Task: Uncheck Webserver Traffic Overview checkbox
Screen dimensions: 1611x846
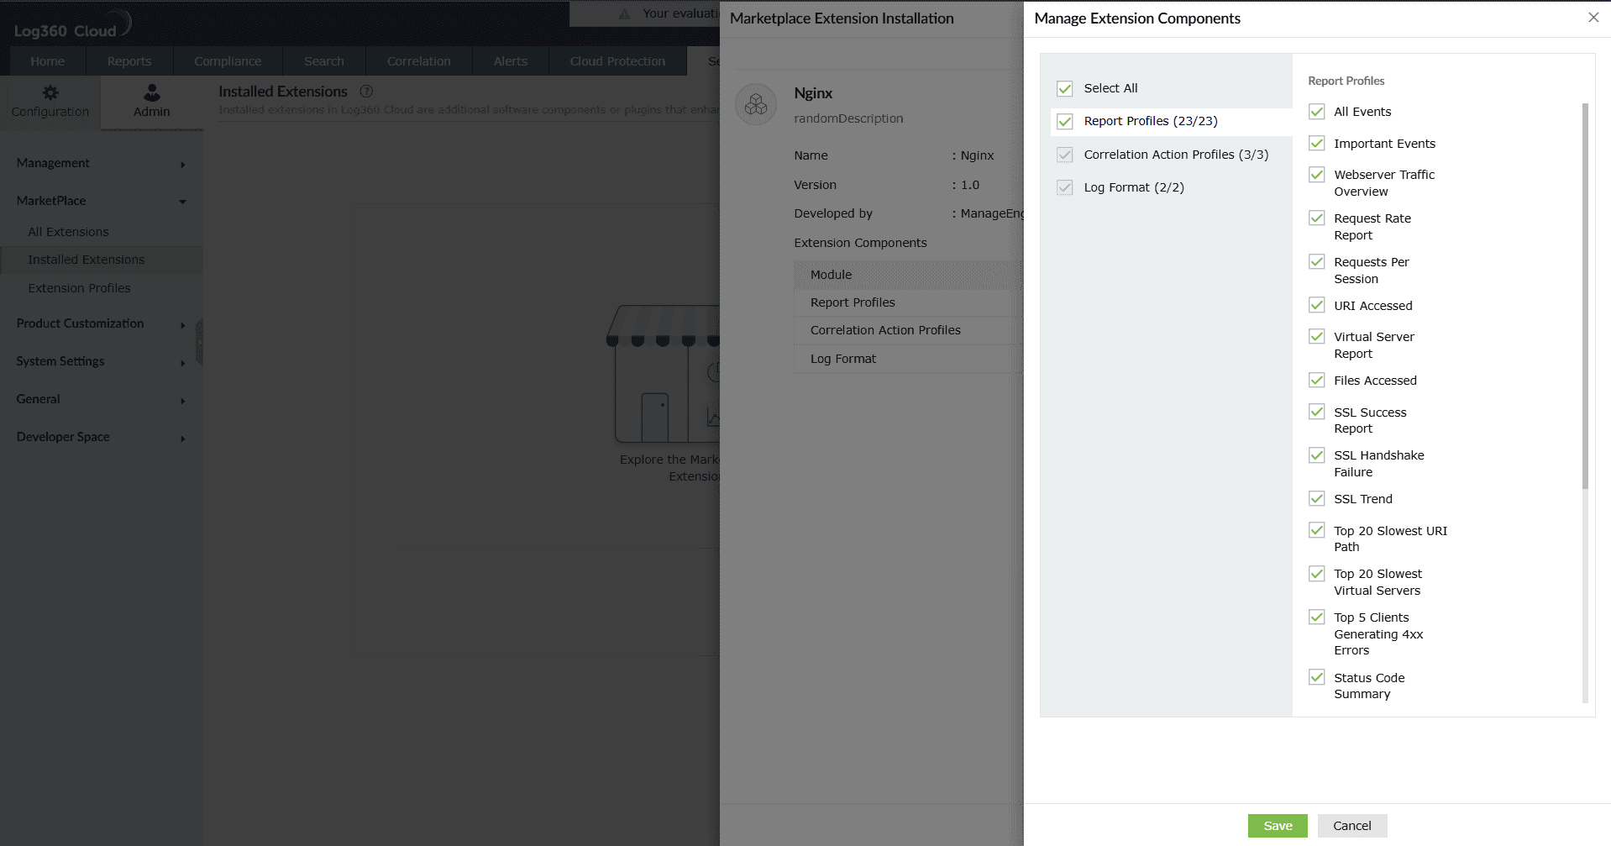Action: click(x=1317, y=175)
